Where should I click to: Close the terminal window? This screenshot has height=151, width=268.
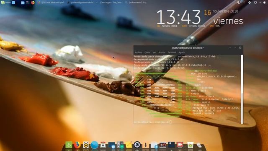(x=240, y=48)
